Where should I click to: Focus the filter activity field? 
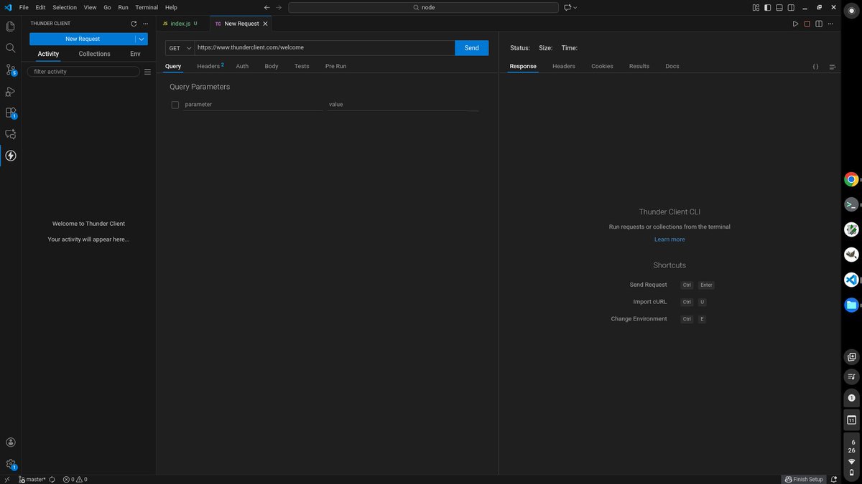pos(83,72)
